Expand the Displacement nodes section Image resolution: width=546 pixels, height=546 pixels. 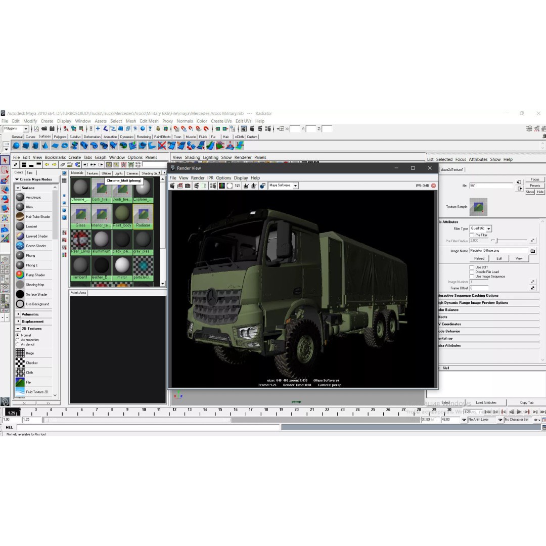coord(18,322)
